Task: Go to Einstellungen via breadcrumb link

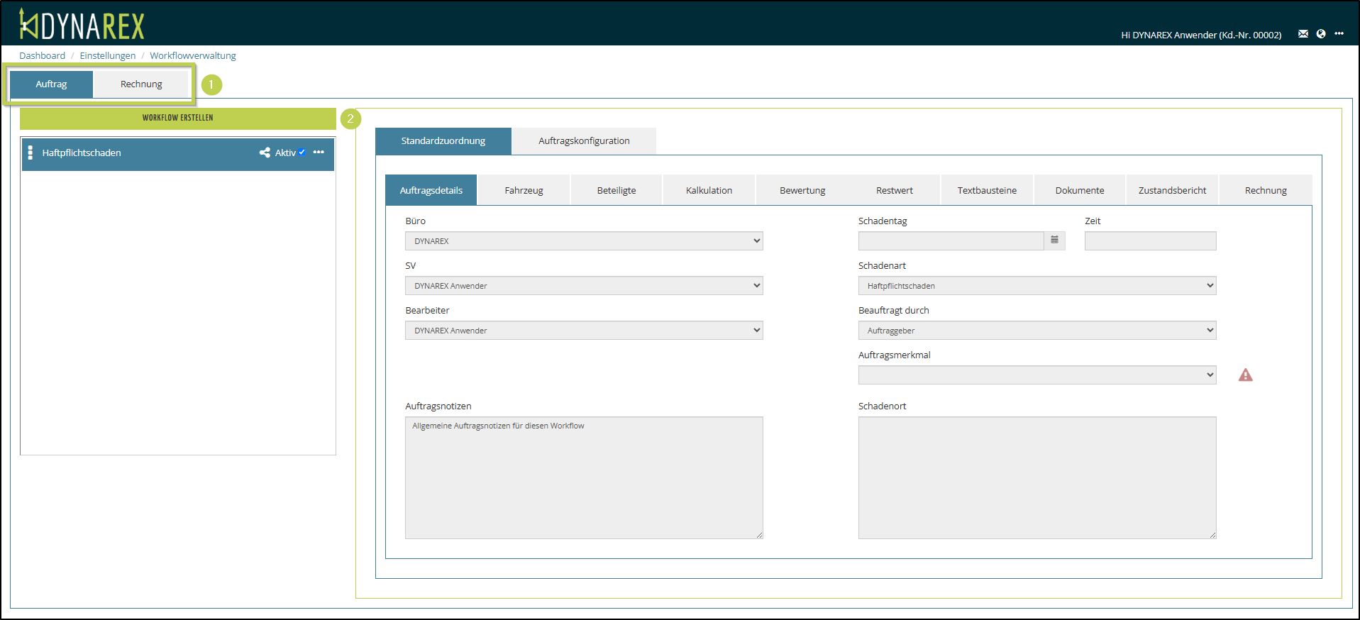Action: [x=107, y=56]
